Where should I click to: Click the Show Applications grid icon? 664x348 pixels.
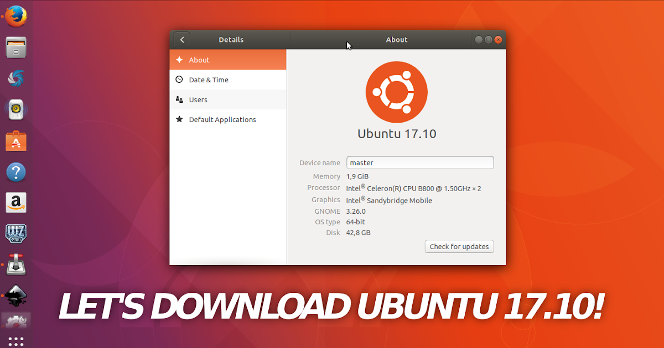pos(16,341)
